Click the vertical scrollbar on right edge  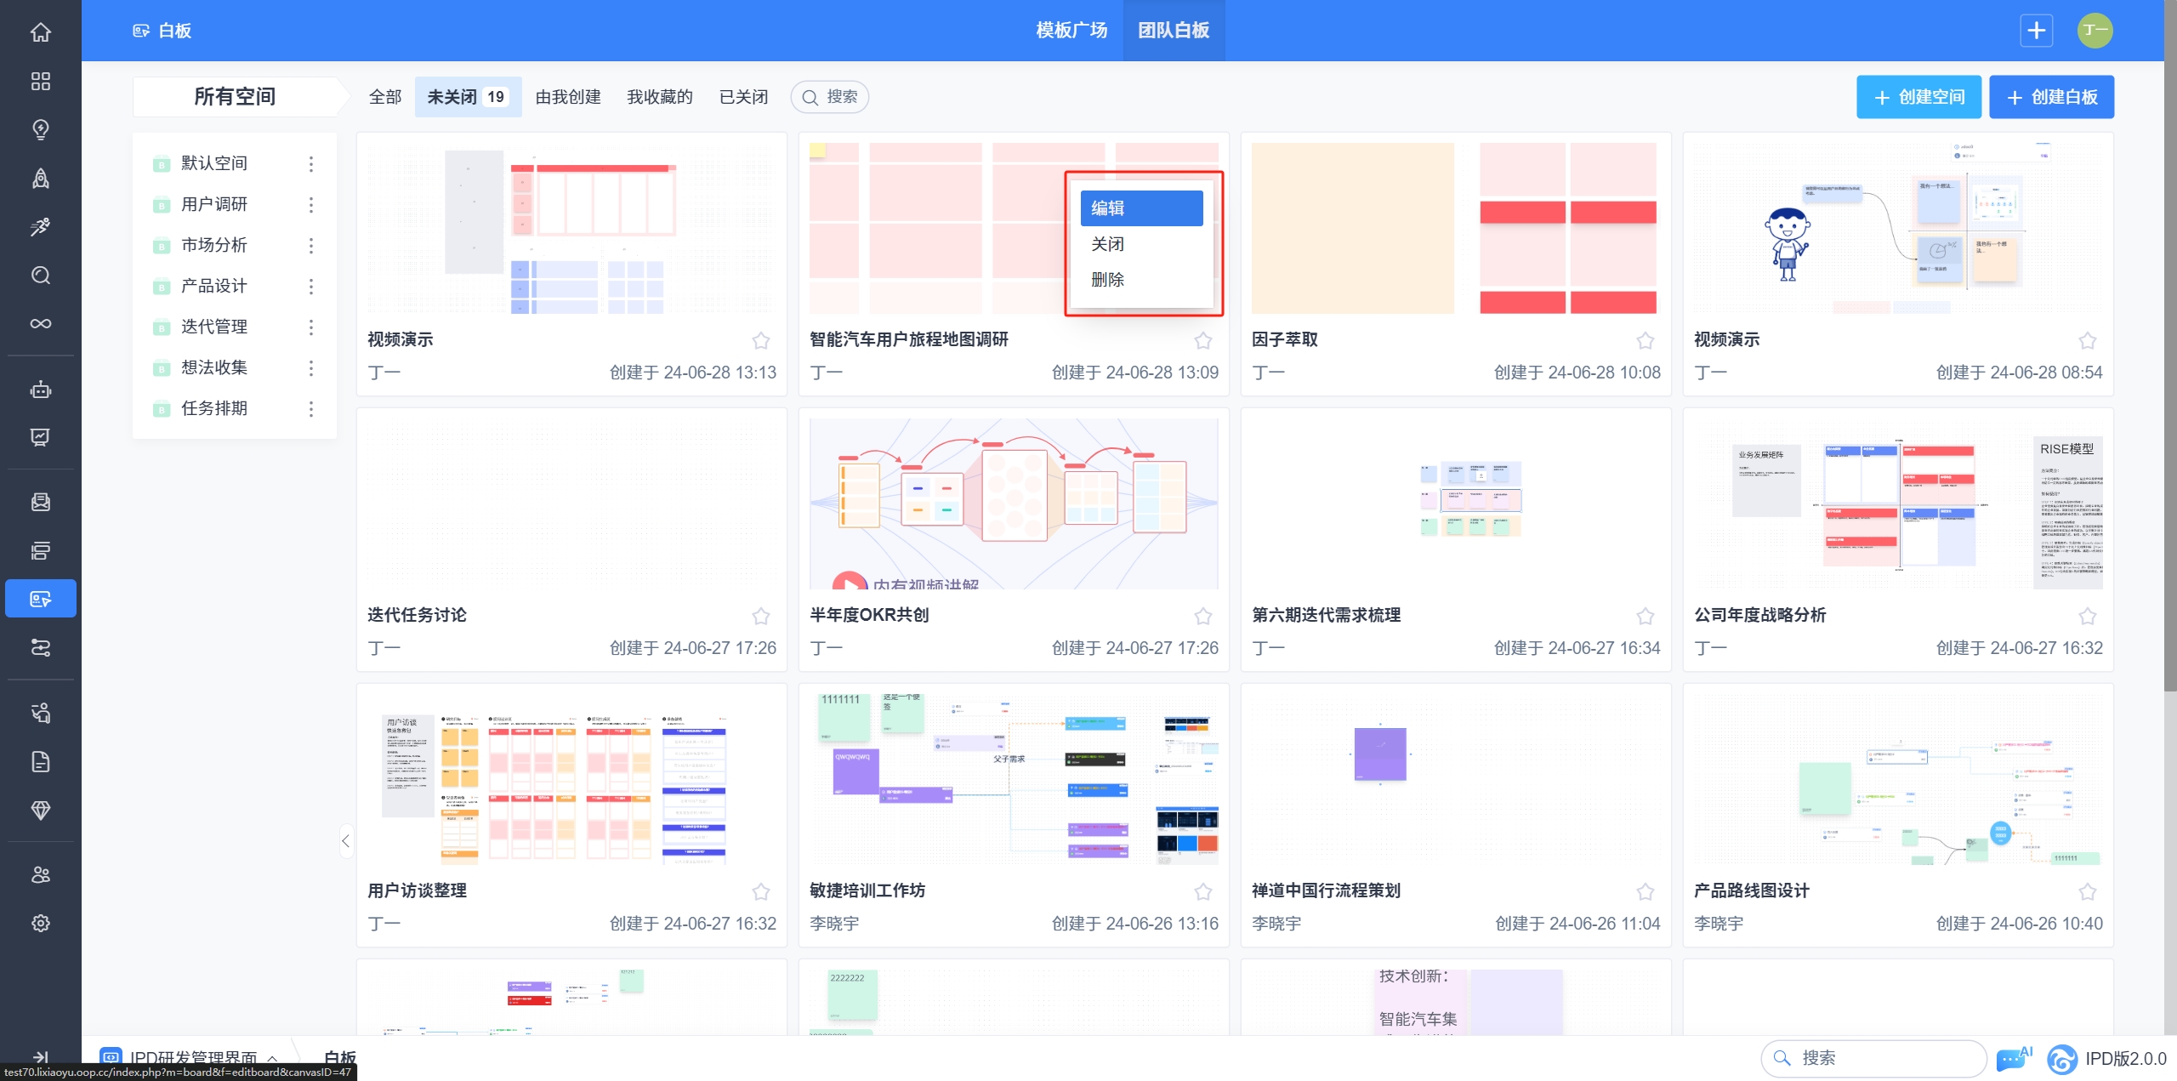2169,340
